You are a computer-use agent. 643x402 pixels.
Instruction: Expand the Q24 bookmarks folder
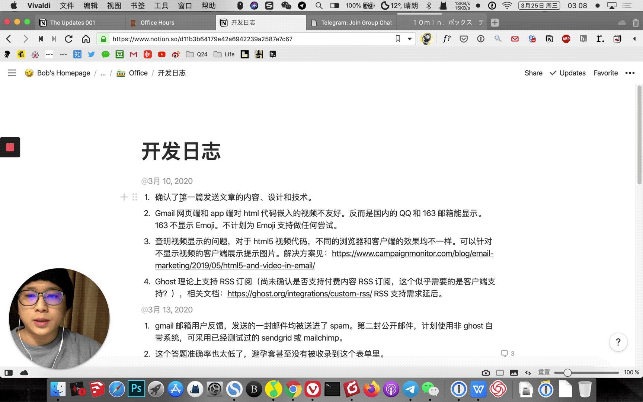tap(196, 54)
